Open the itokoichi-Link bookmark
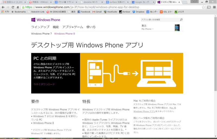The height and width of the screenshot is (139, 217). (x=36, y=12)
